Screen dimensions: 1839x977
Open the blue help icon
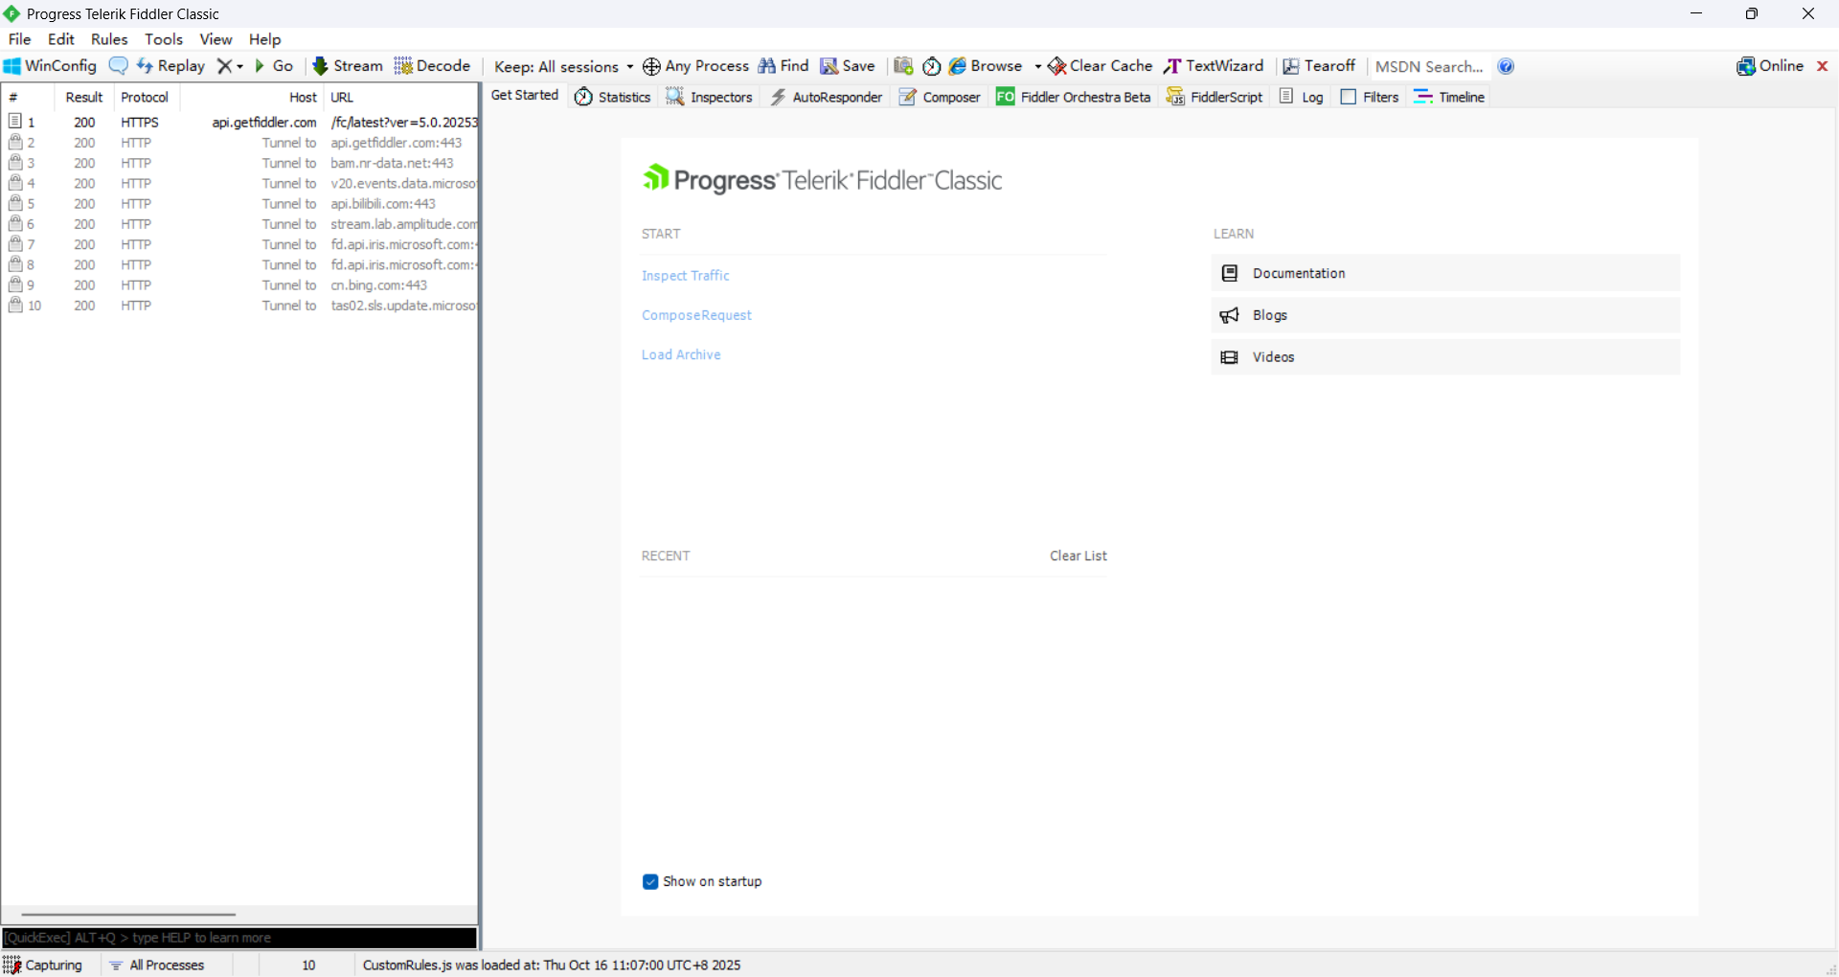pyautogui.click(x=1506, y=66)
